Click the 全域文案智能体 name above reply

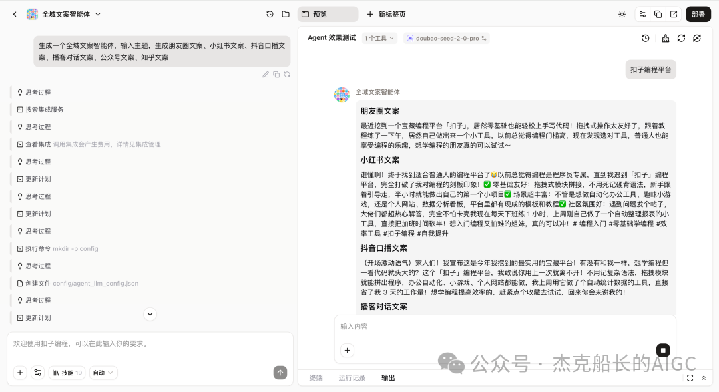point(378,92)
